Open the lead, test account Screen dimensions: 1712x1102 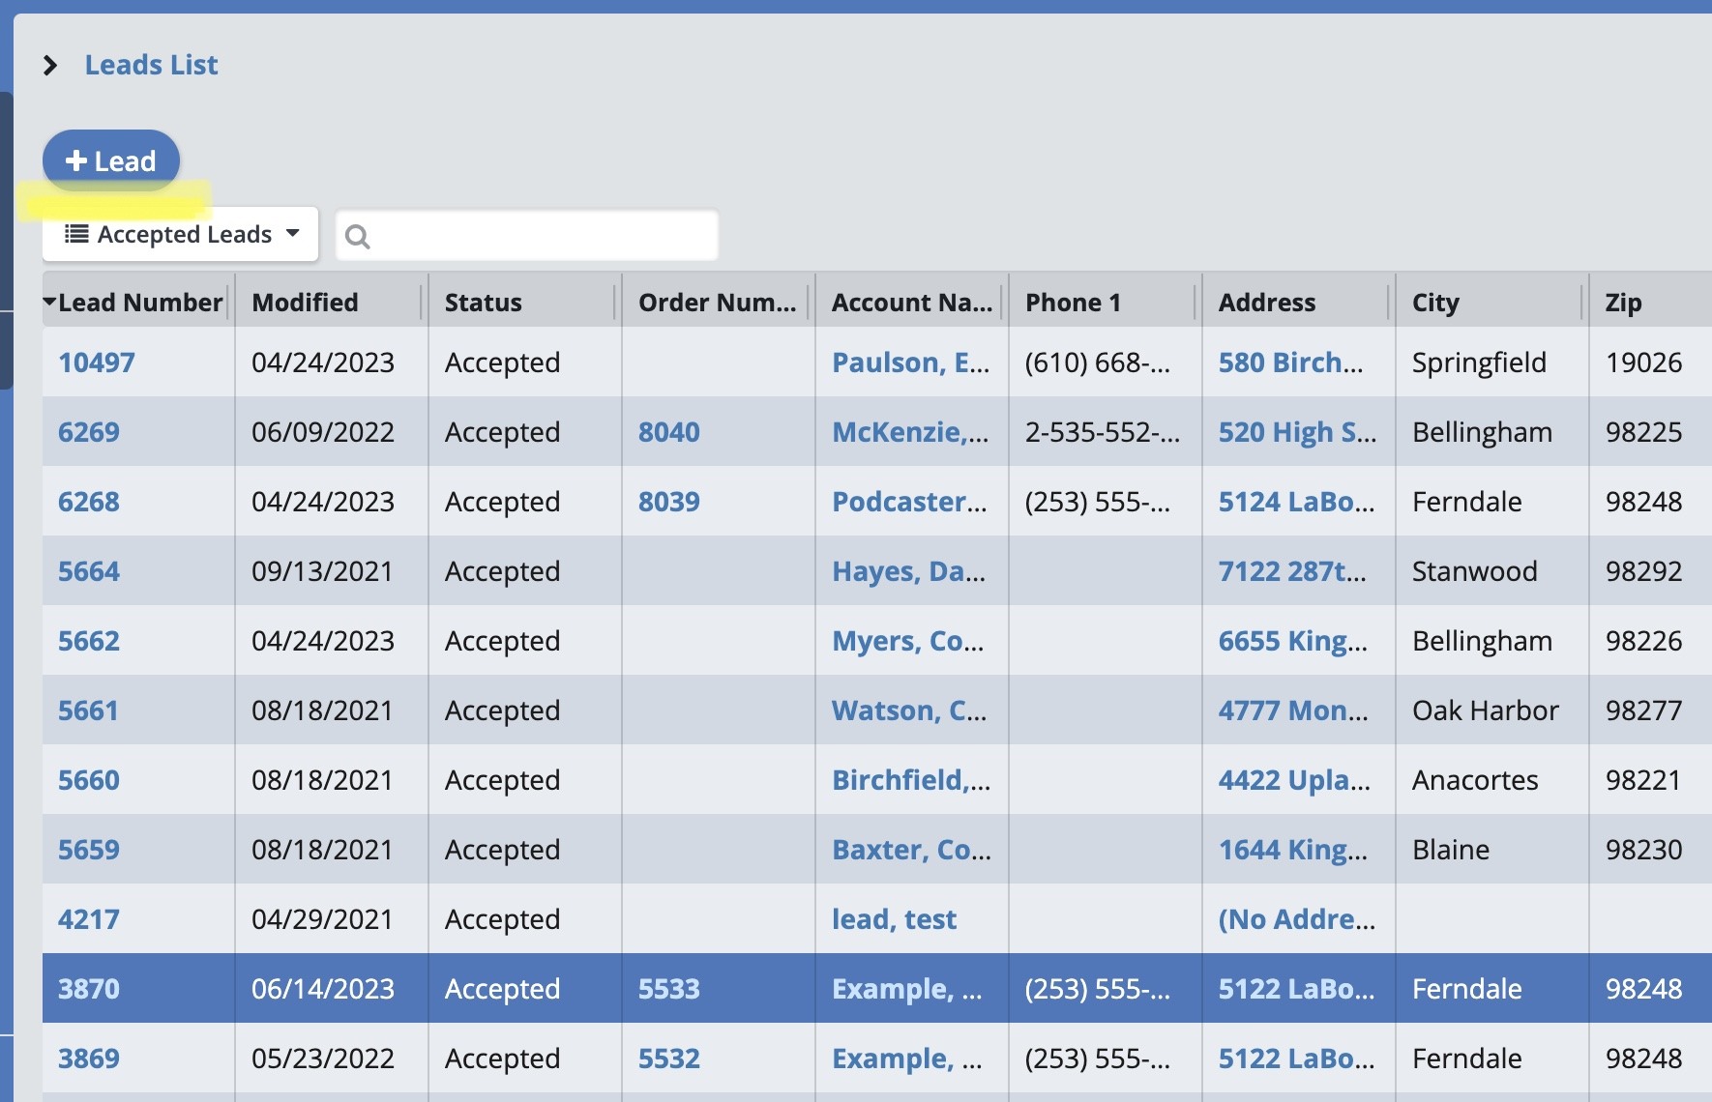click(x=894, y=919)
